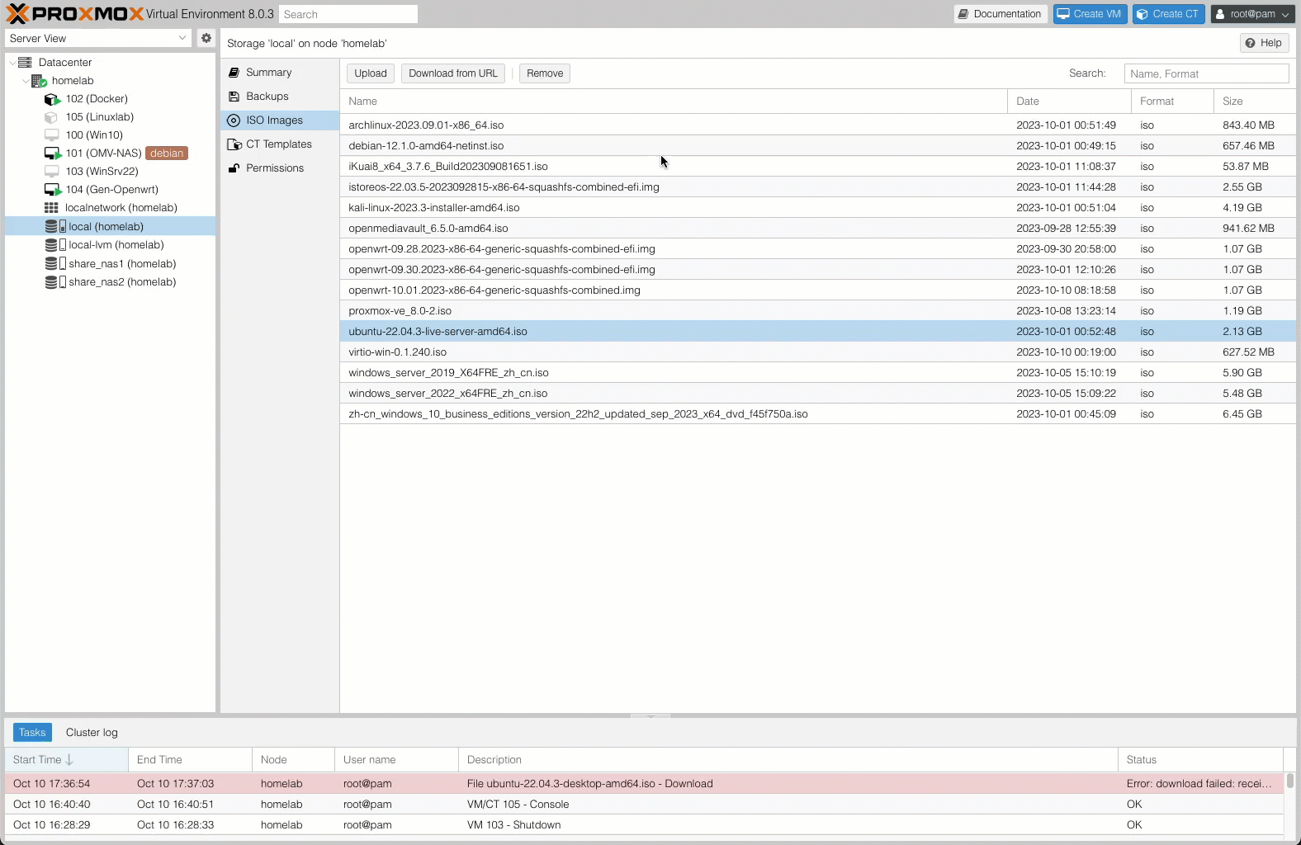Open the CT Templates section

coord(280,144)
